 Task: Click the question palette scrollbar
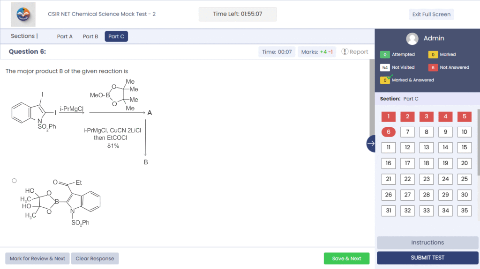[478, 140]
